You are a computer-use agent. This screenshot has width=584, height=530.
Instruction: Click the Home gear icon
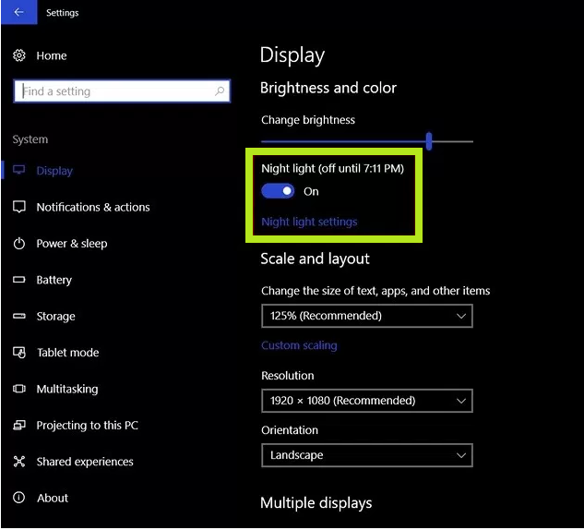tap(19, 55)
